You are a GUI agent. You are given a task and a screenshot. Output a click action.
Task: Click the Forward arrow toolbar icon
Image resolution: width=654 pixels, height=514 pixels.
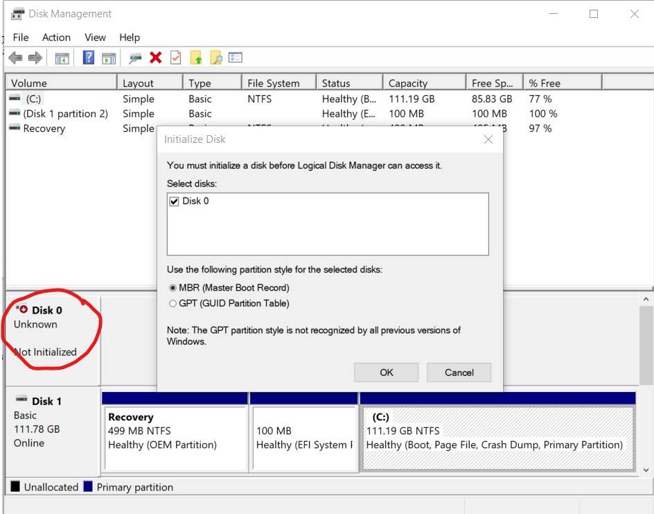35,58
